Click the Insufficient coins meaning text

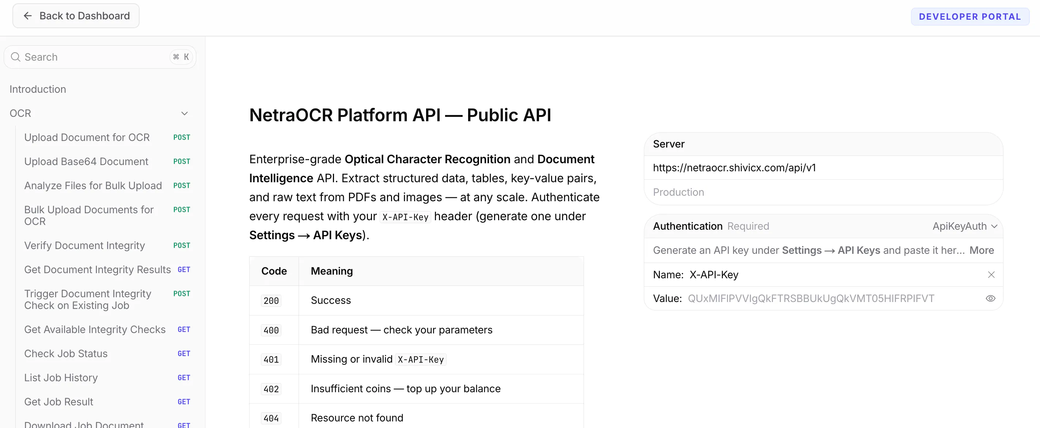click(x=406, y=389)
